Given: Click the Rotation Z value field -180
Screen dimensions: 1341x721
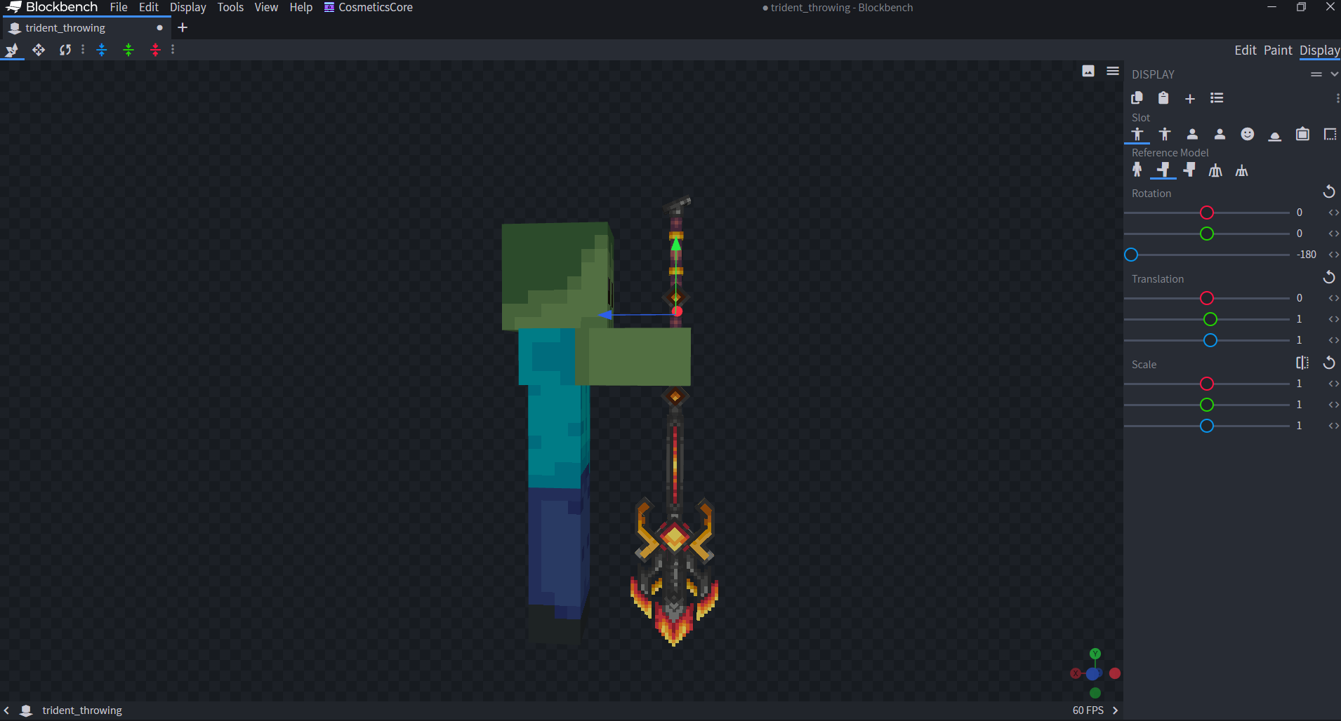Looking at the screenshot, I should pyautogui.click(x=1307, y=255).
